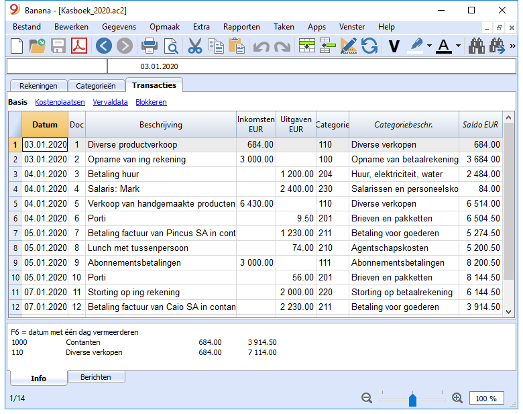Click the Find binoculars icon
523x414 pixels.
tap(476, 46)
